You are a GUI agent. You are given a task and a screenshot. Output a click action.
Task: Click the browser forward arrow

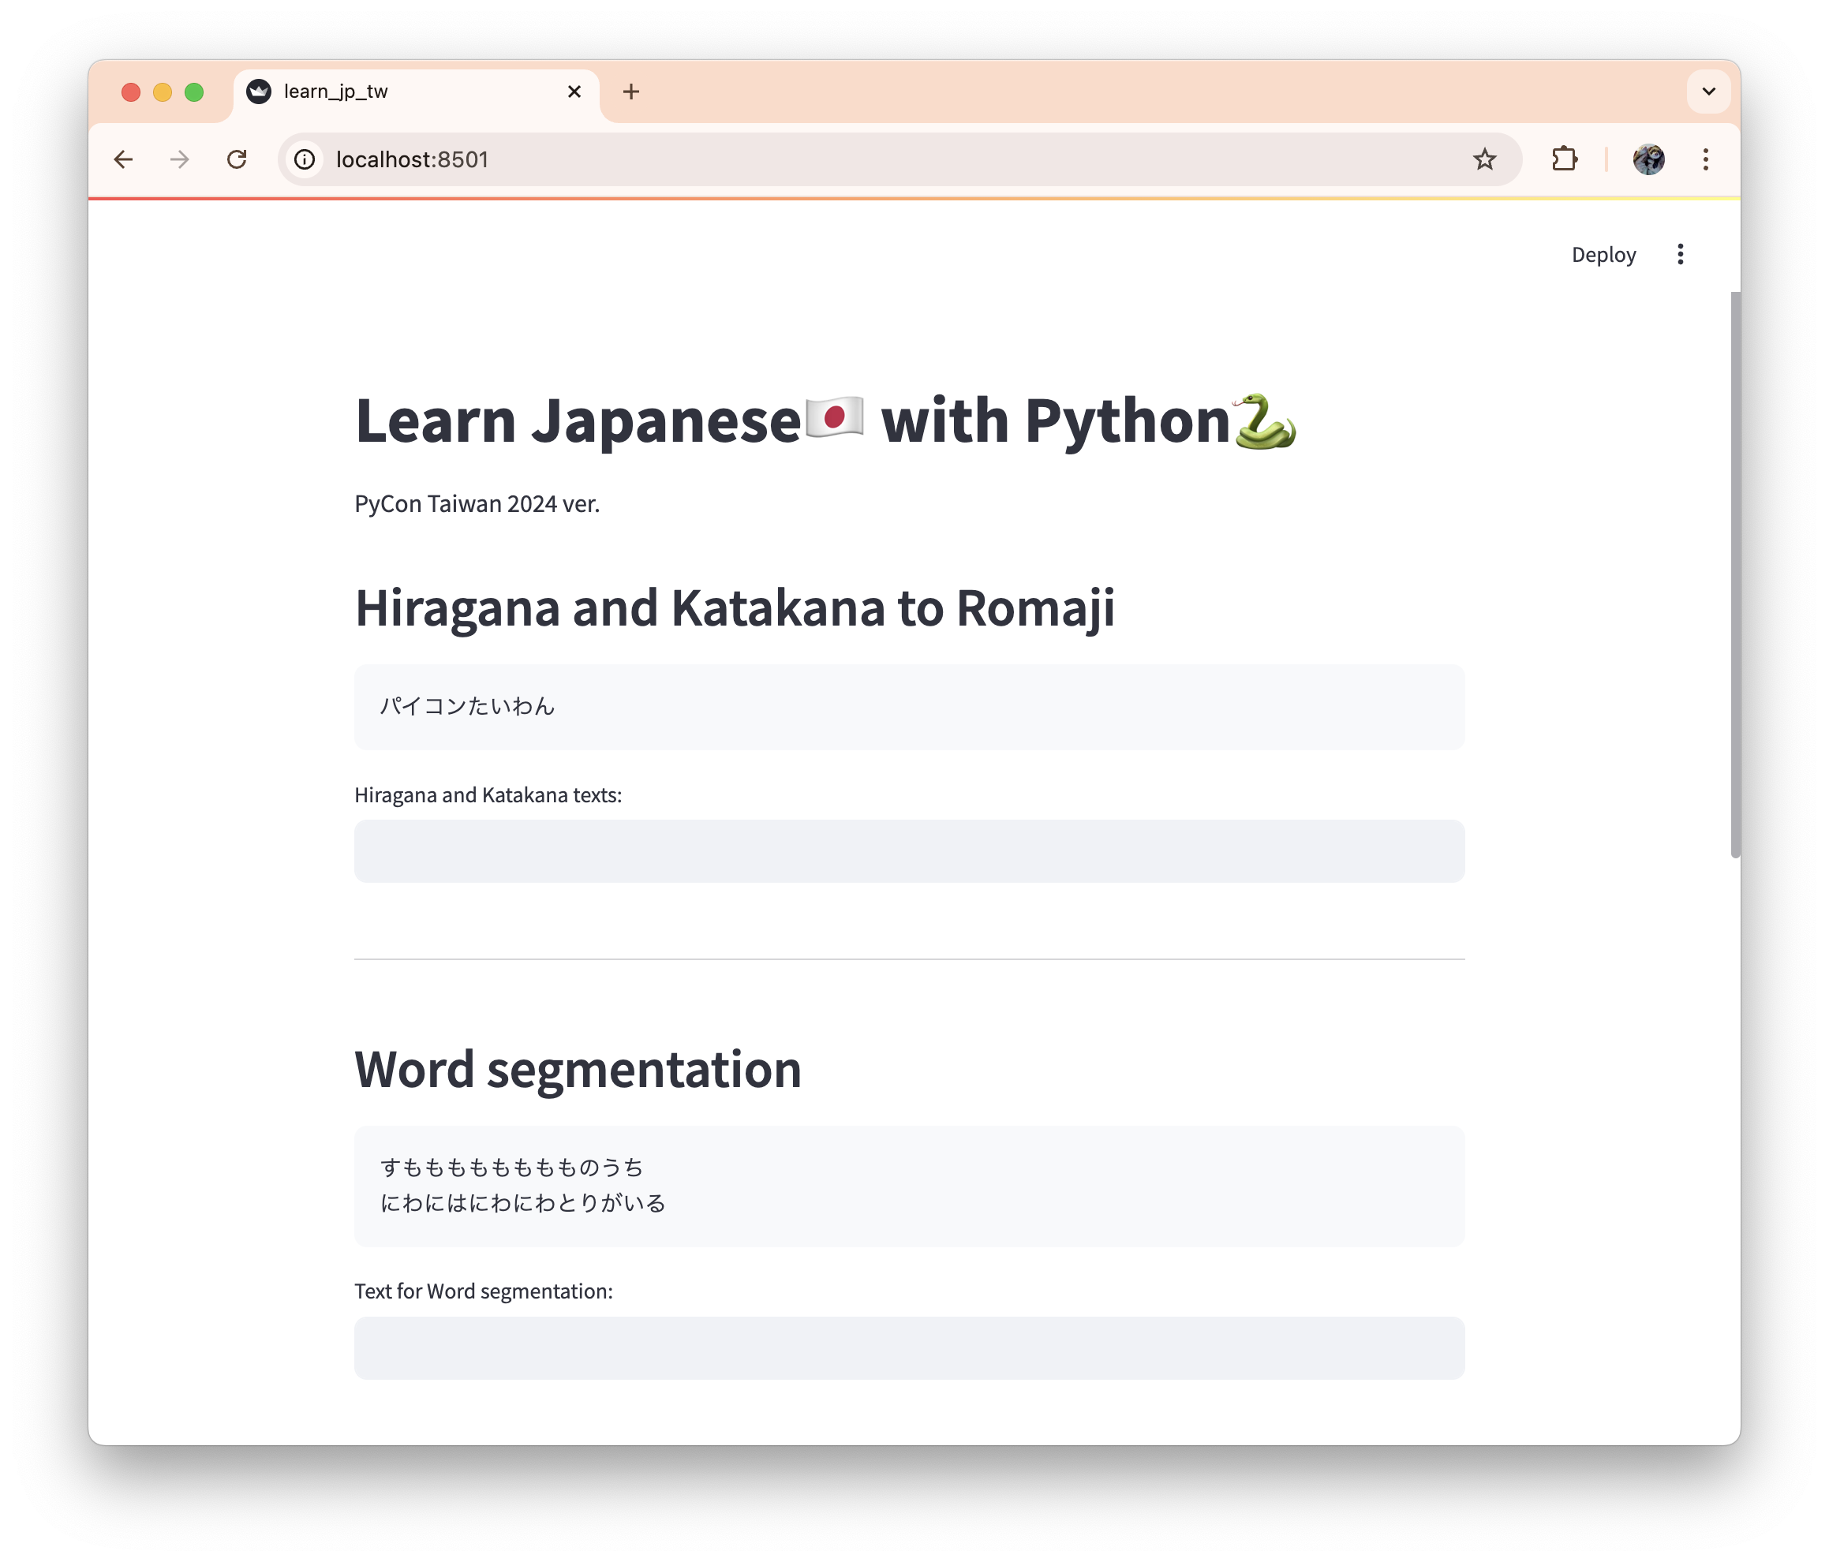(180, 159)
